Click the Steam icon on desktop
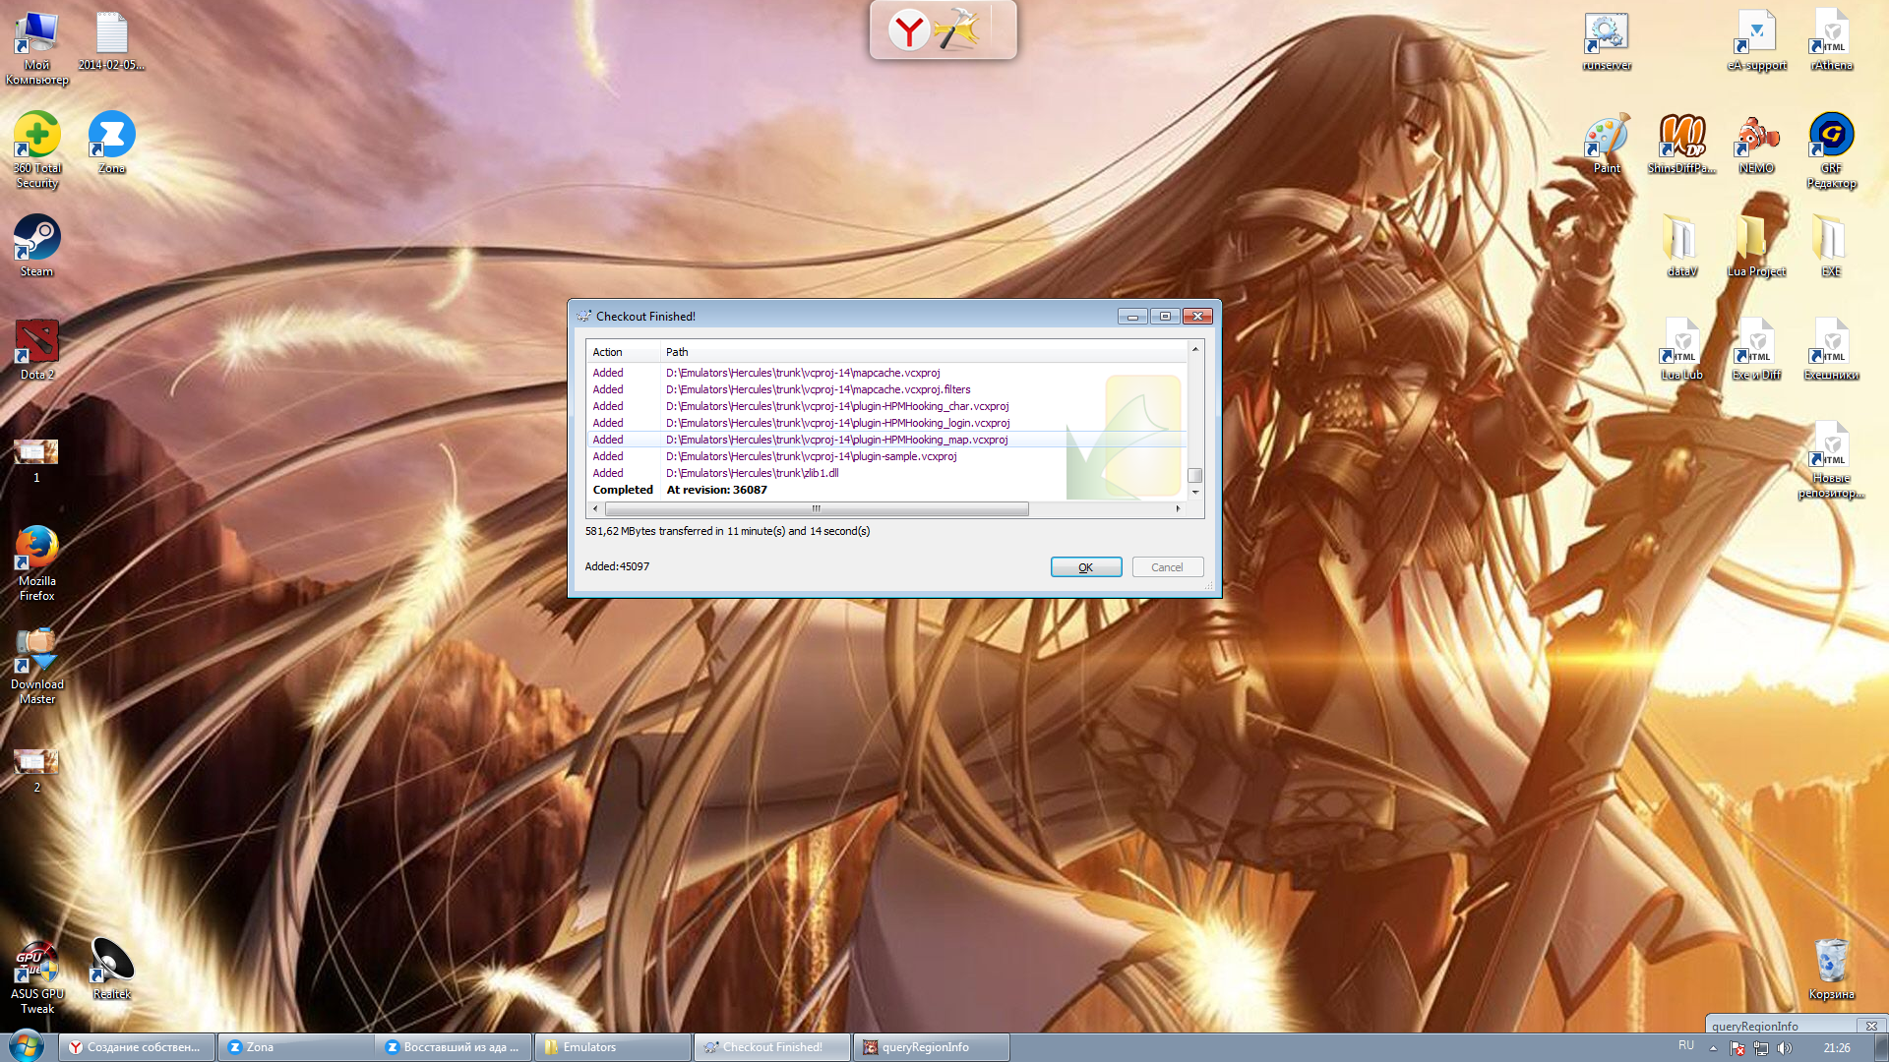 (x=37, y=240)
